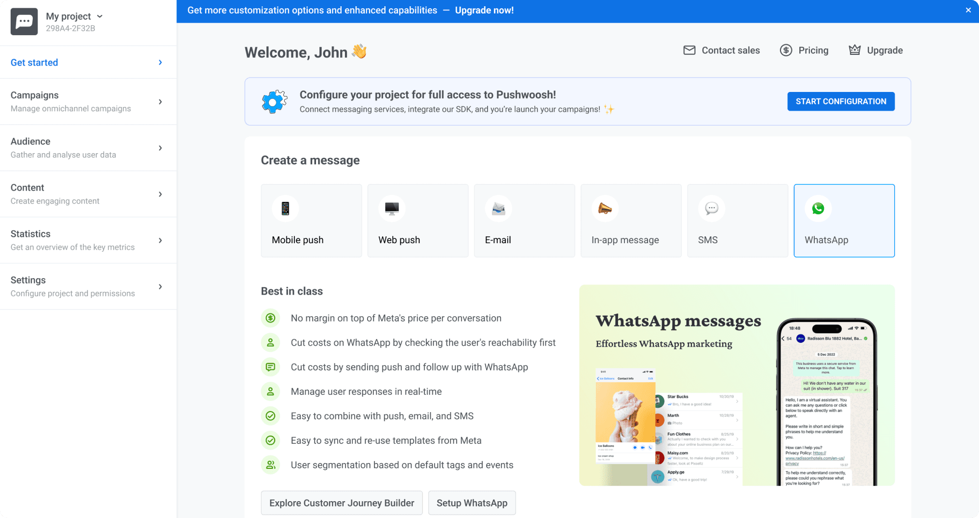Click the Explore Customer Journey Builder button

pyautogui.click(x=342, y=503)
